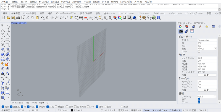Enable the 垂直点 osnap checkbox

click(x=56, y=107)
